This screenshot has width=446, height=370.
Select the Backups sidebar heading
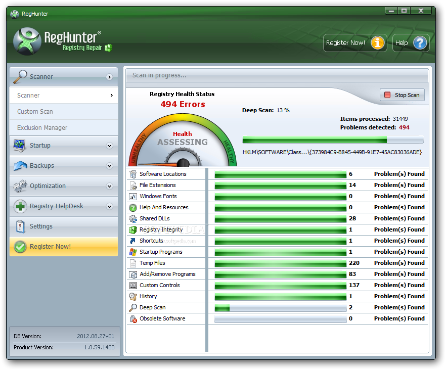(64, 166)
